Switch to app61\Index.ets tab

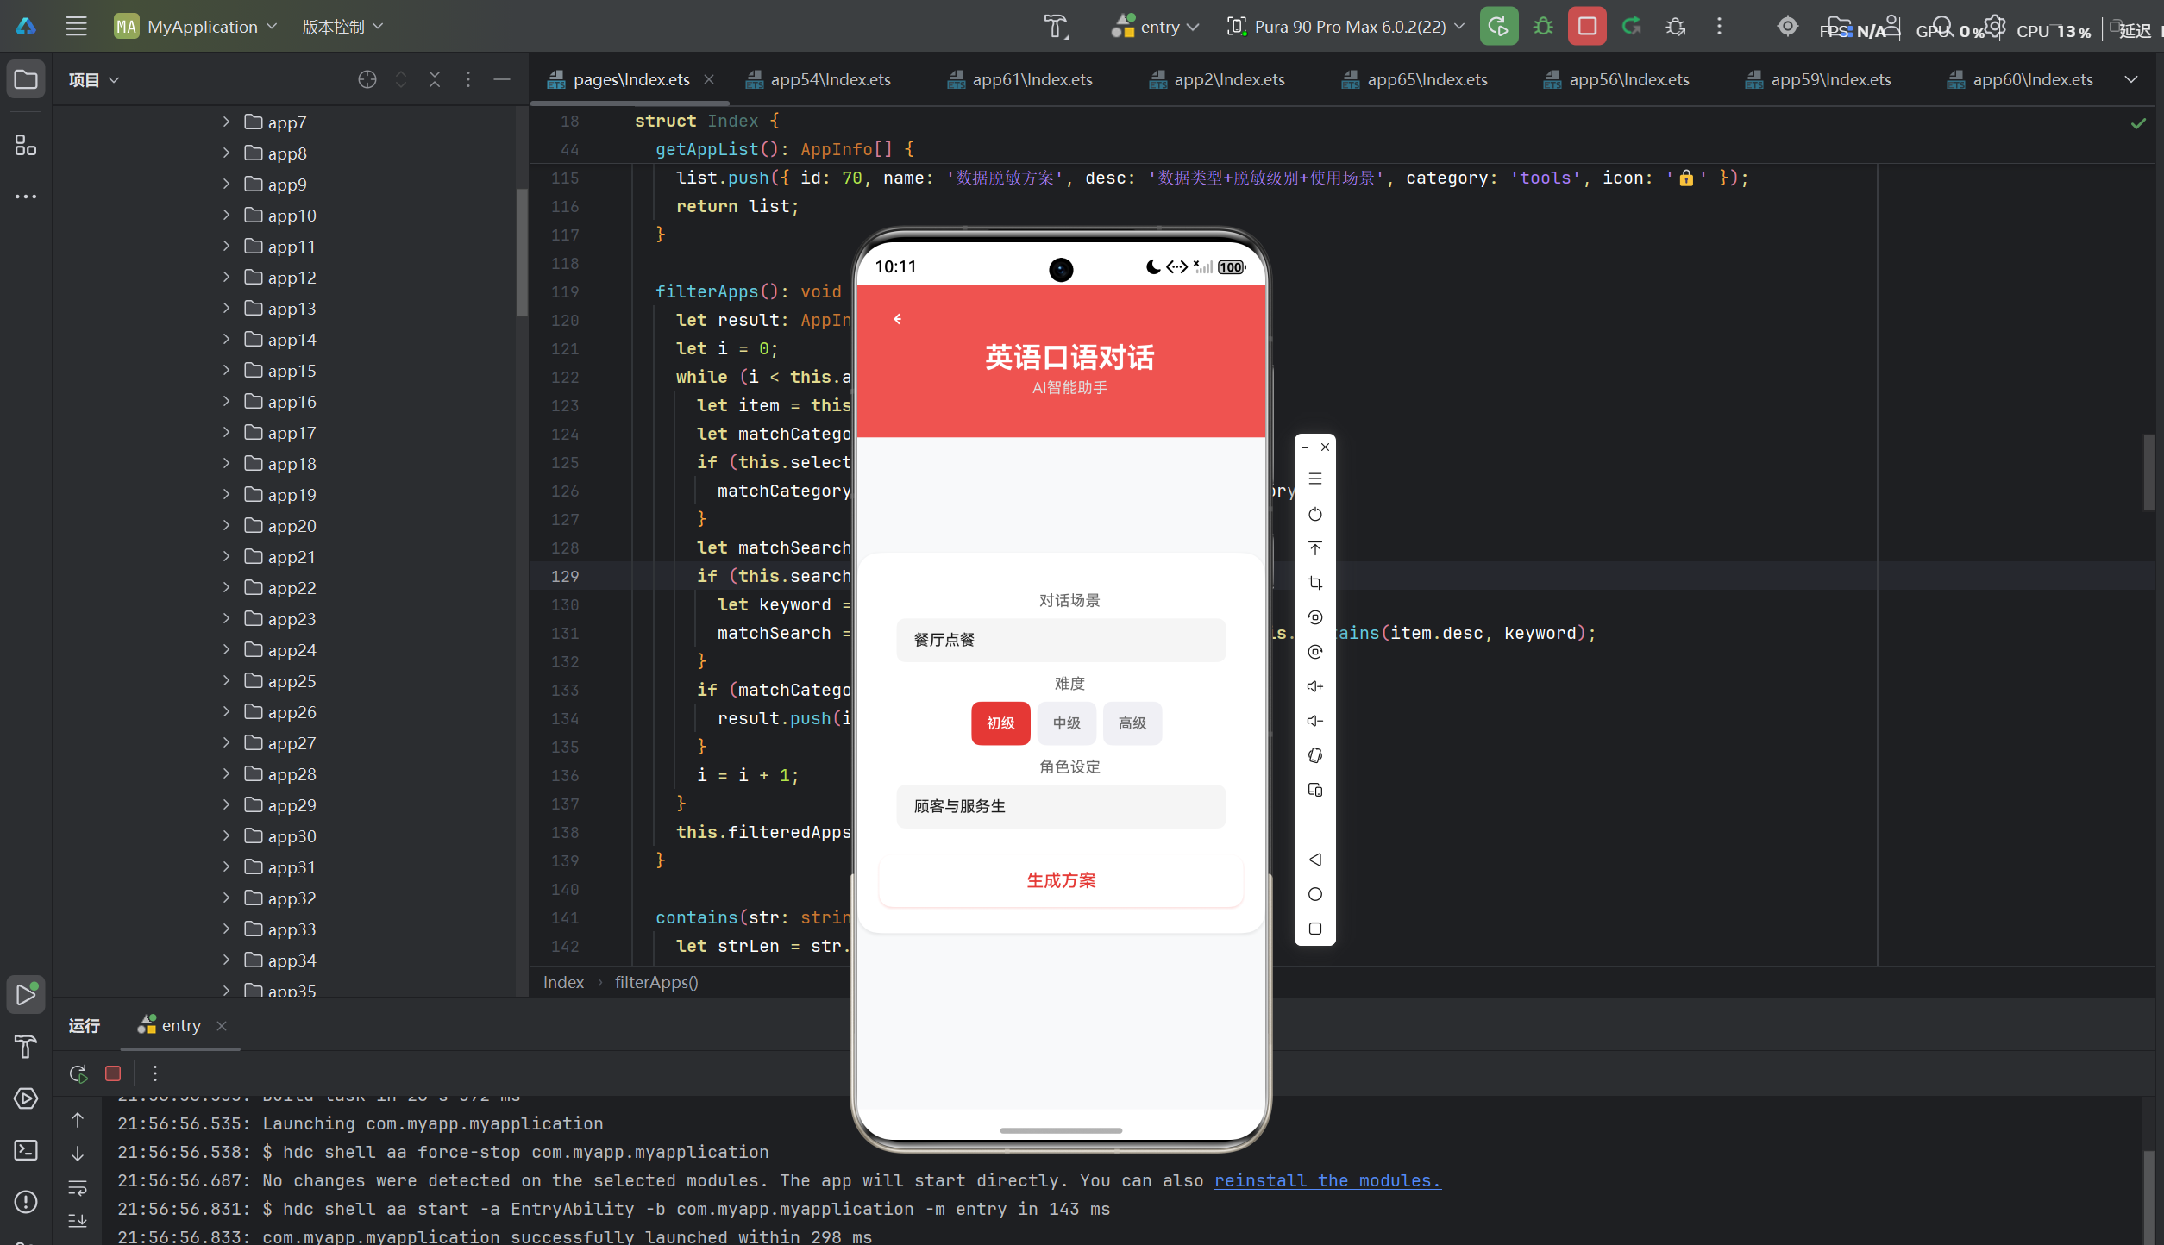pyautogui.click(x=1019, y=79)
